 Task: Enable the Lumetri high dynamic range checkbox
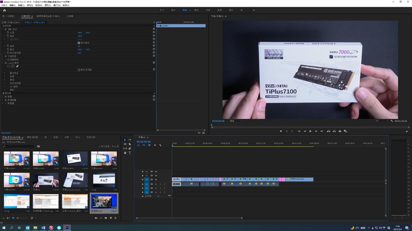pos(79,70)
